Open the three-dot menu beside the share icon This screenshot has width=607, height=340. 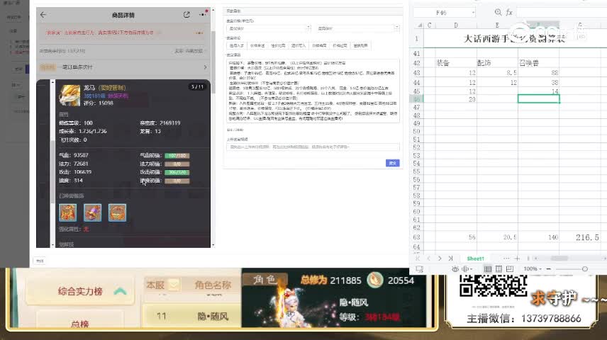(x=203, y=15)
